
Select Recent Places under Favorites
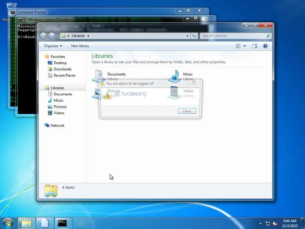pyautogui.click(x=64, y=75)
